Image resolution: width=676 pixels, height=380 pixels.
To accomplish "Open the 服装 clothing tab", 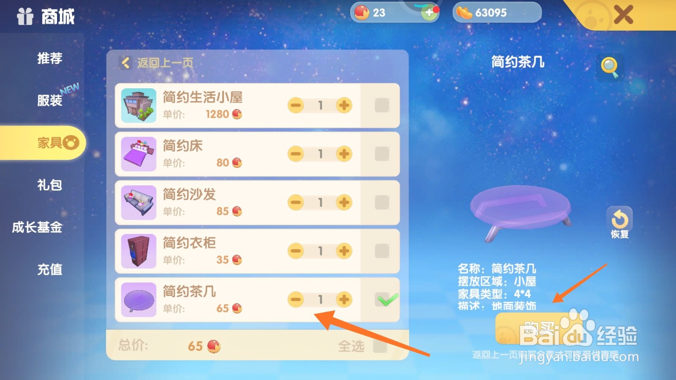I will [x=49, y=100].
